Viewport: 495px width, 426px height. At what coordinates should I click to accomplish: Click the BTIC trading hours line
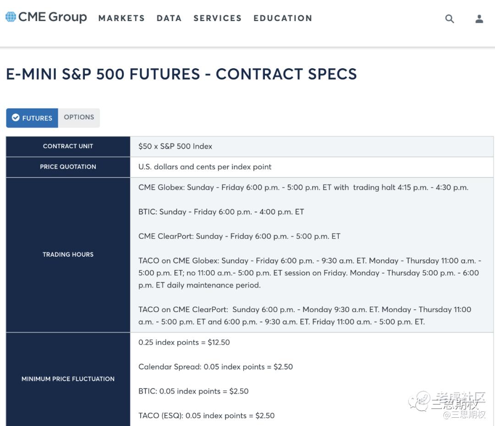(x=221, y=212)
